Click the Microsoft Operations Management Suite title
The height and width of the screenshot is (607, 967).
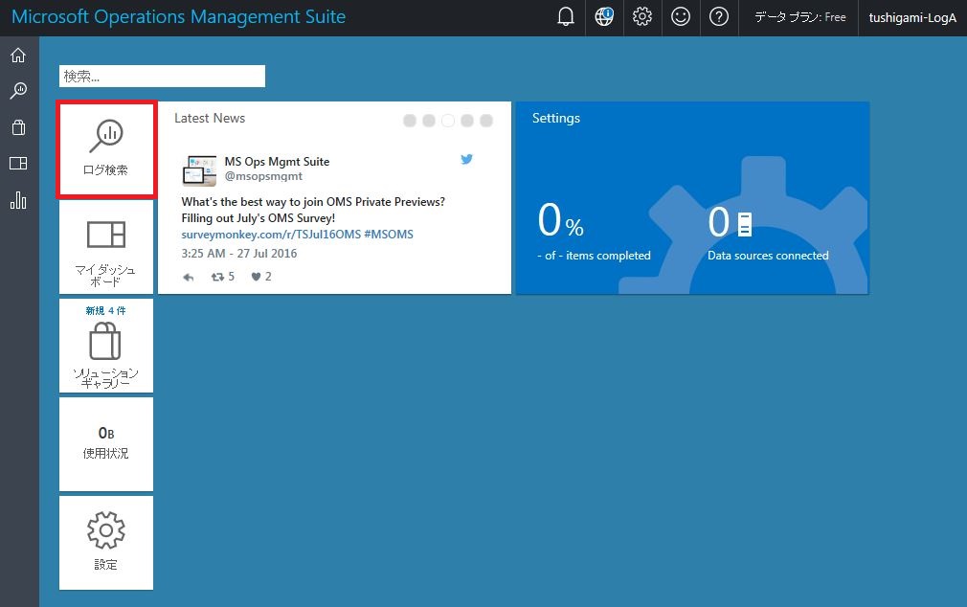tap(179, 16)
